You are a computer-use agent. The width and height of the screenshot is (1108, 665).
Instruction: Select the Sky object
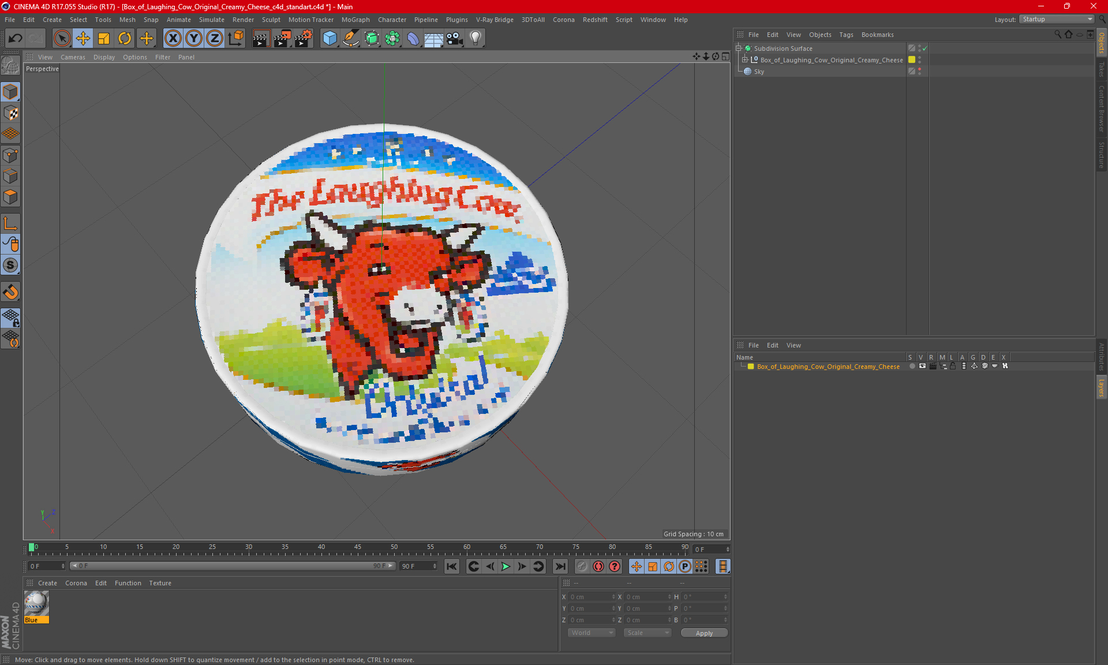pyautogui.click(x=759, y=72)
